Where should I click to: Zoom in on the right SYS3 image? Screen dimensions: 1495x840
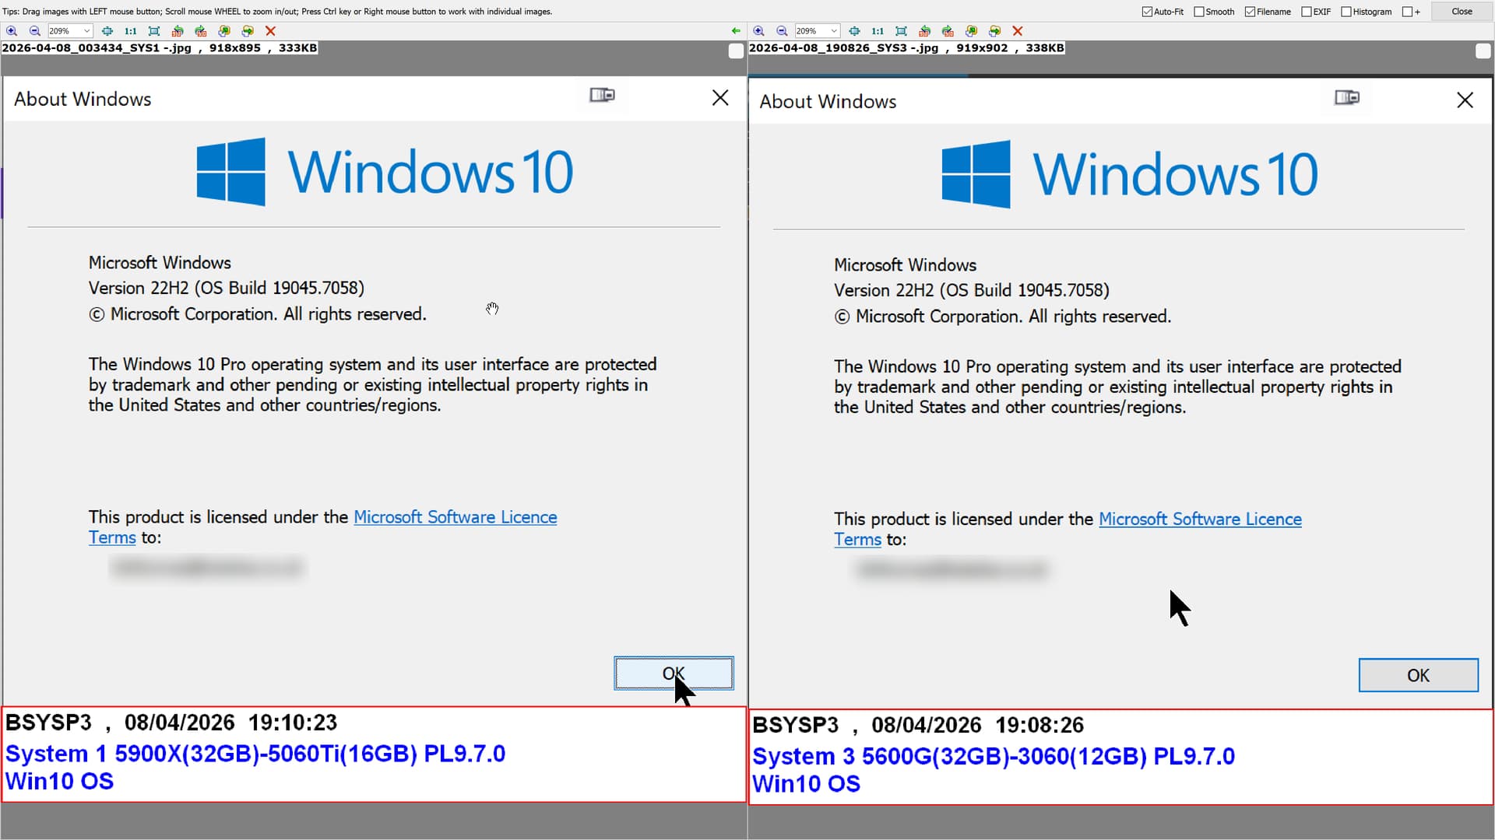coord(759,31)
